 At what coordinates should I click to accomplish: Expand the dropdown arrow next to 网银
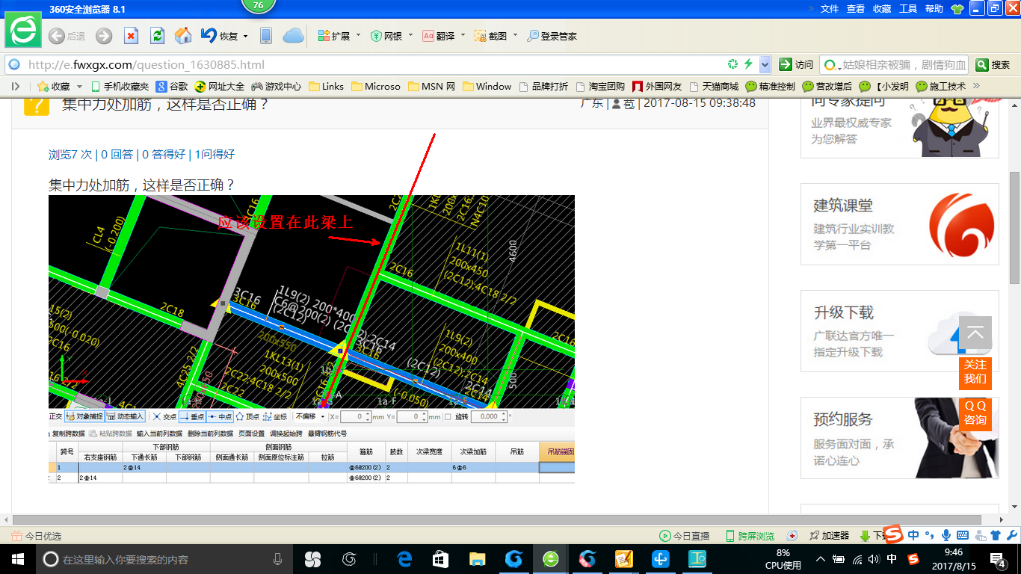[410, 35]
